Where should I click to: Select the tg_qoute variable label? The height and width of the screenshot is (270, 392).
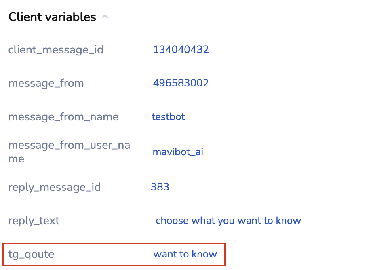(x=31, y=254)
